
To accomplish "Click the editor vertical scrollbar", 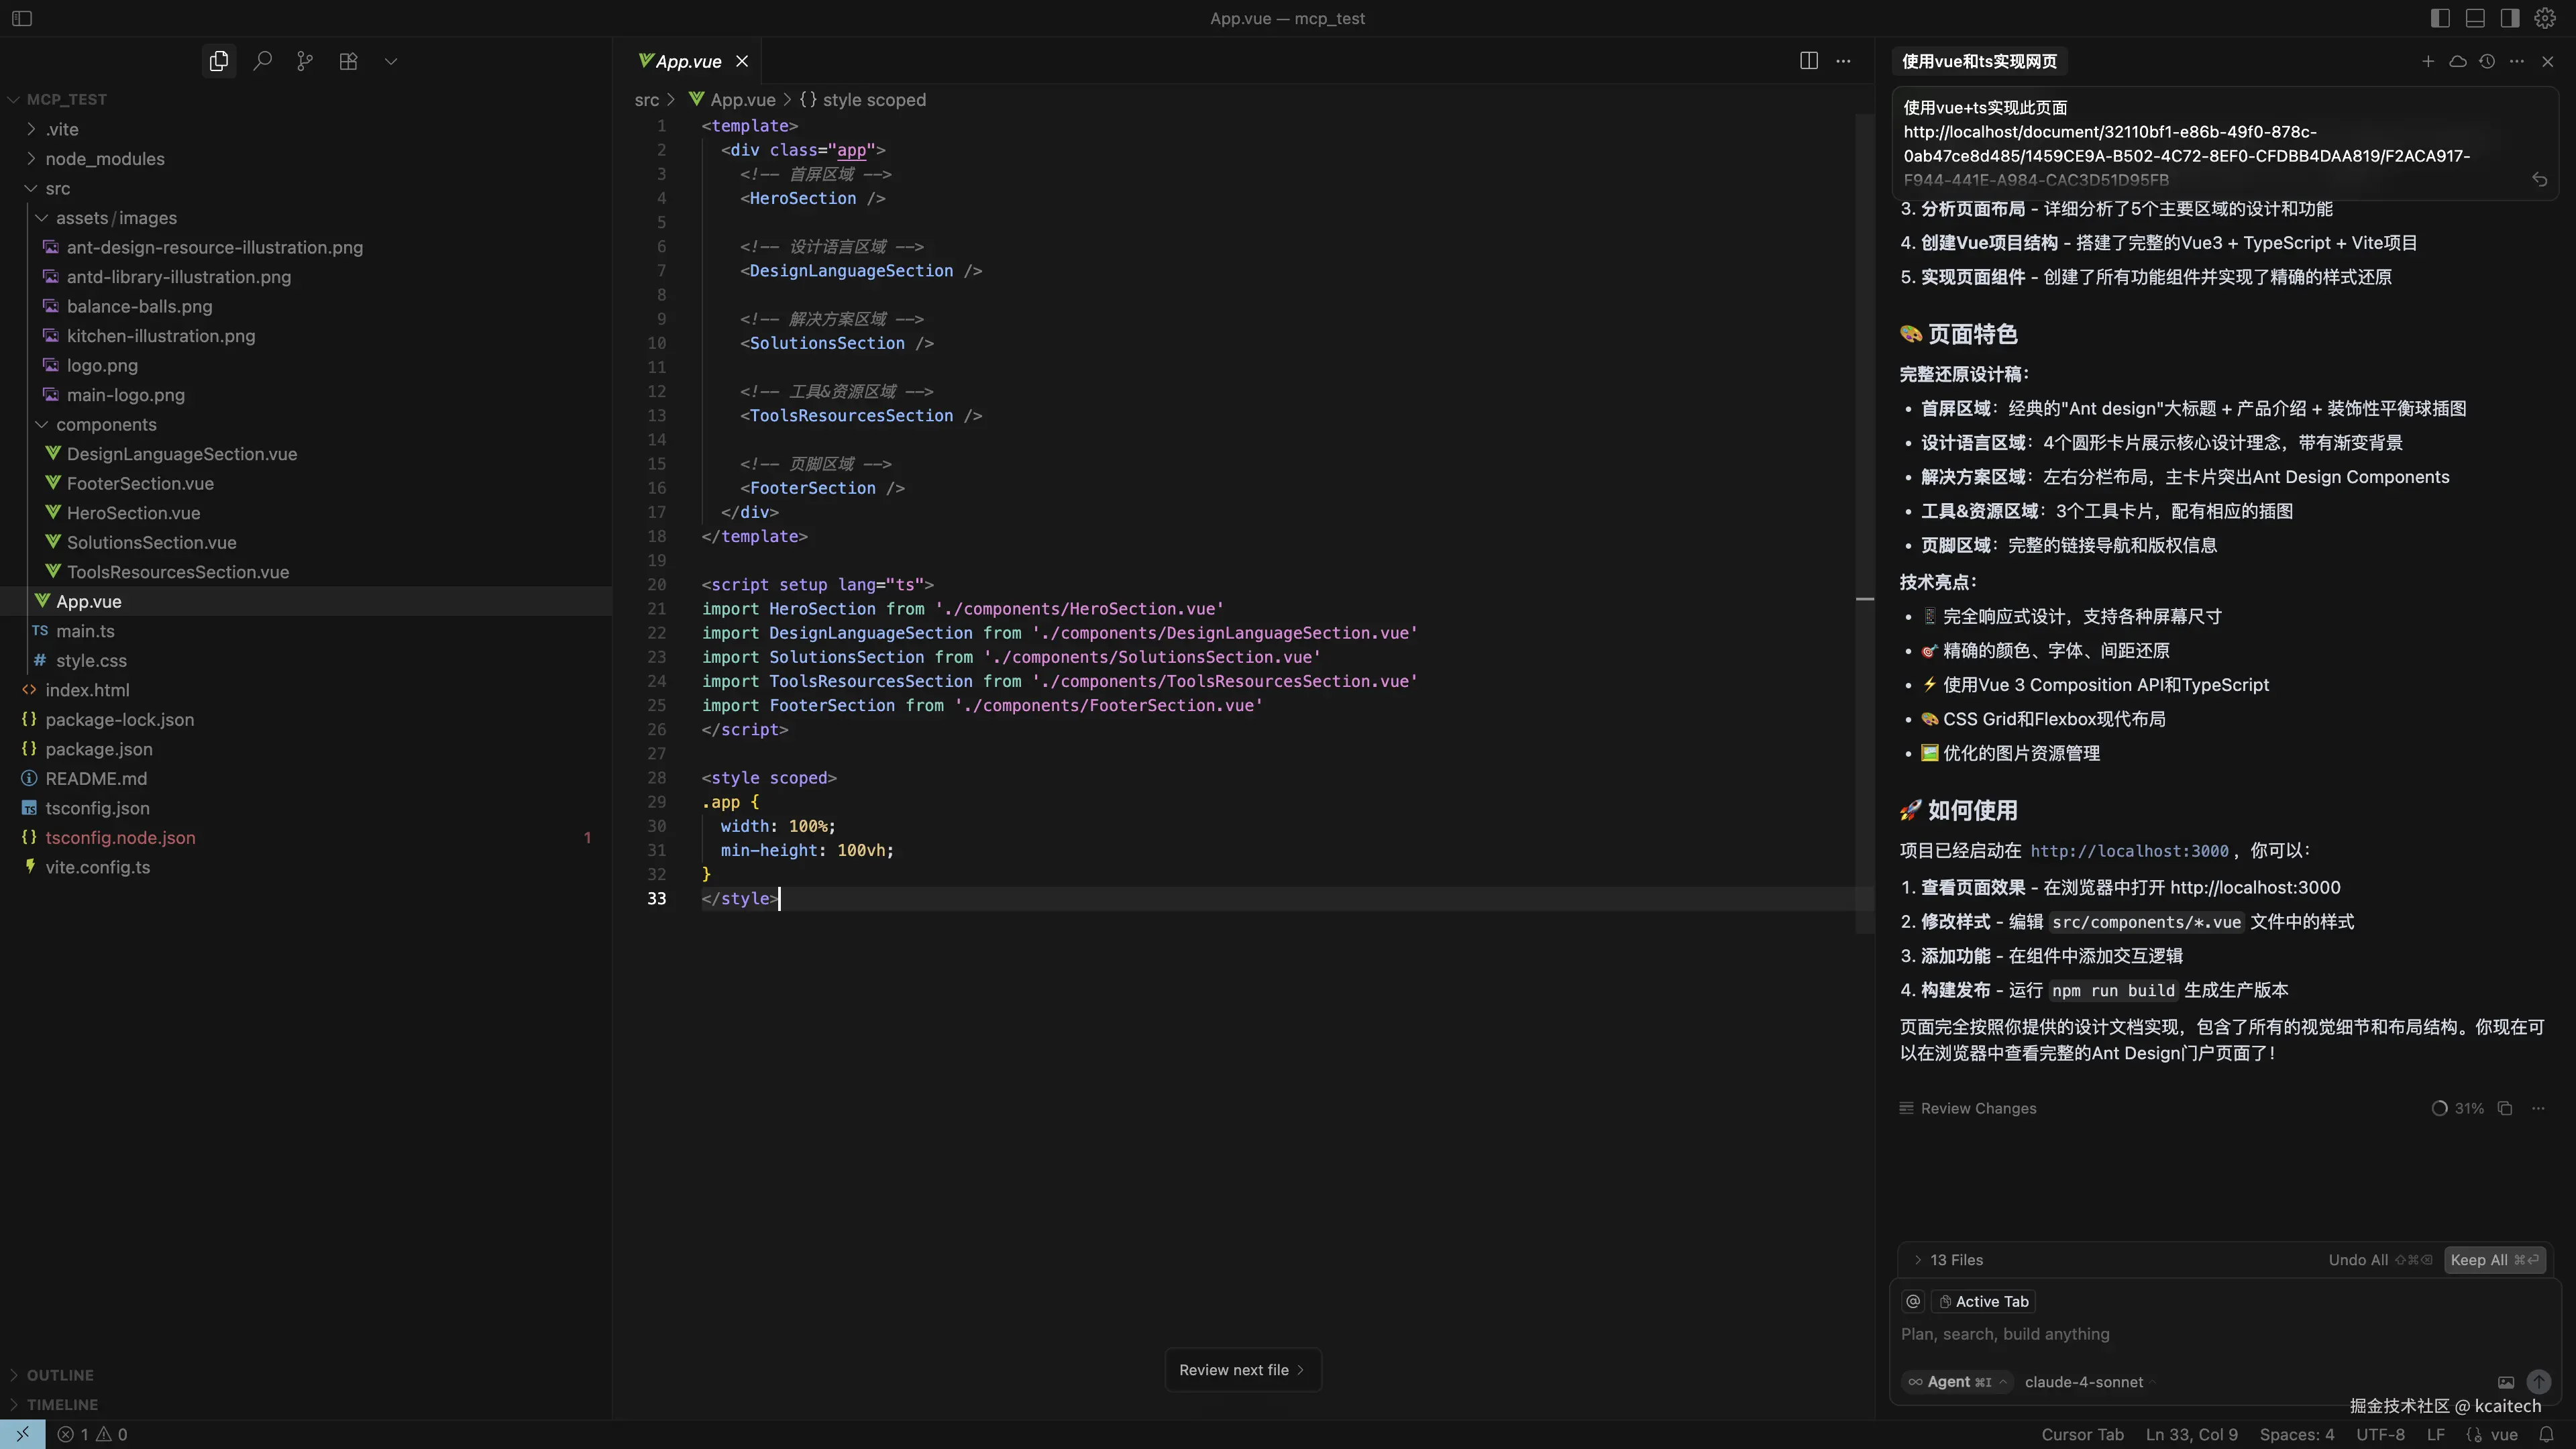I will (x=1865, y=523).
